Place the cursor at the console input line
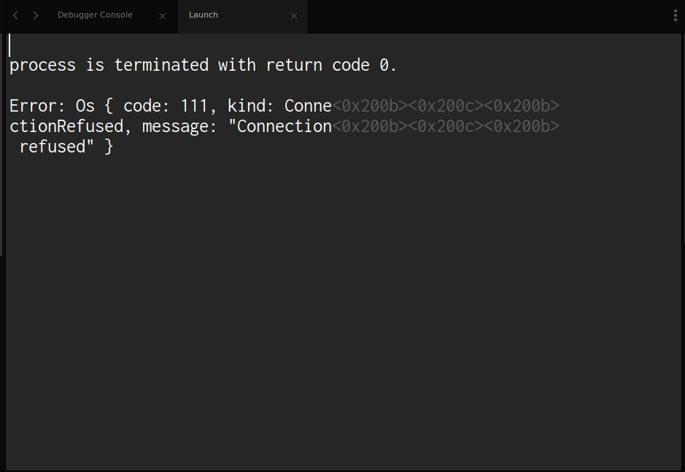 pos(10,45)
